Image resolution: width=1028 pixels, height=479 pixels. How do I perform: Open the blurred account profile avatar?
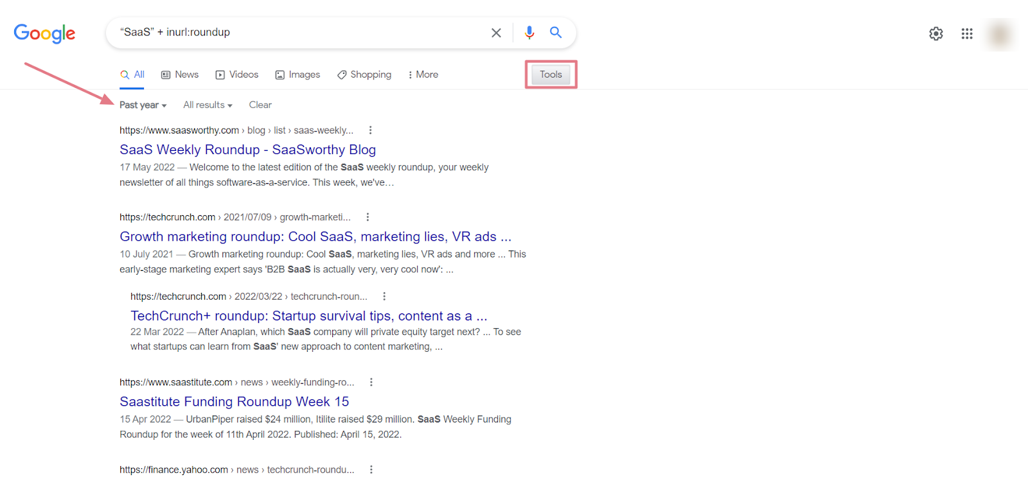pos(1000,34)
